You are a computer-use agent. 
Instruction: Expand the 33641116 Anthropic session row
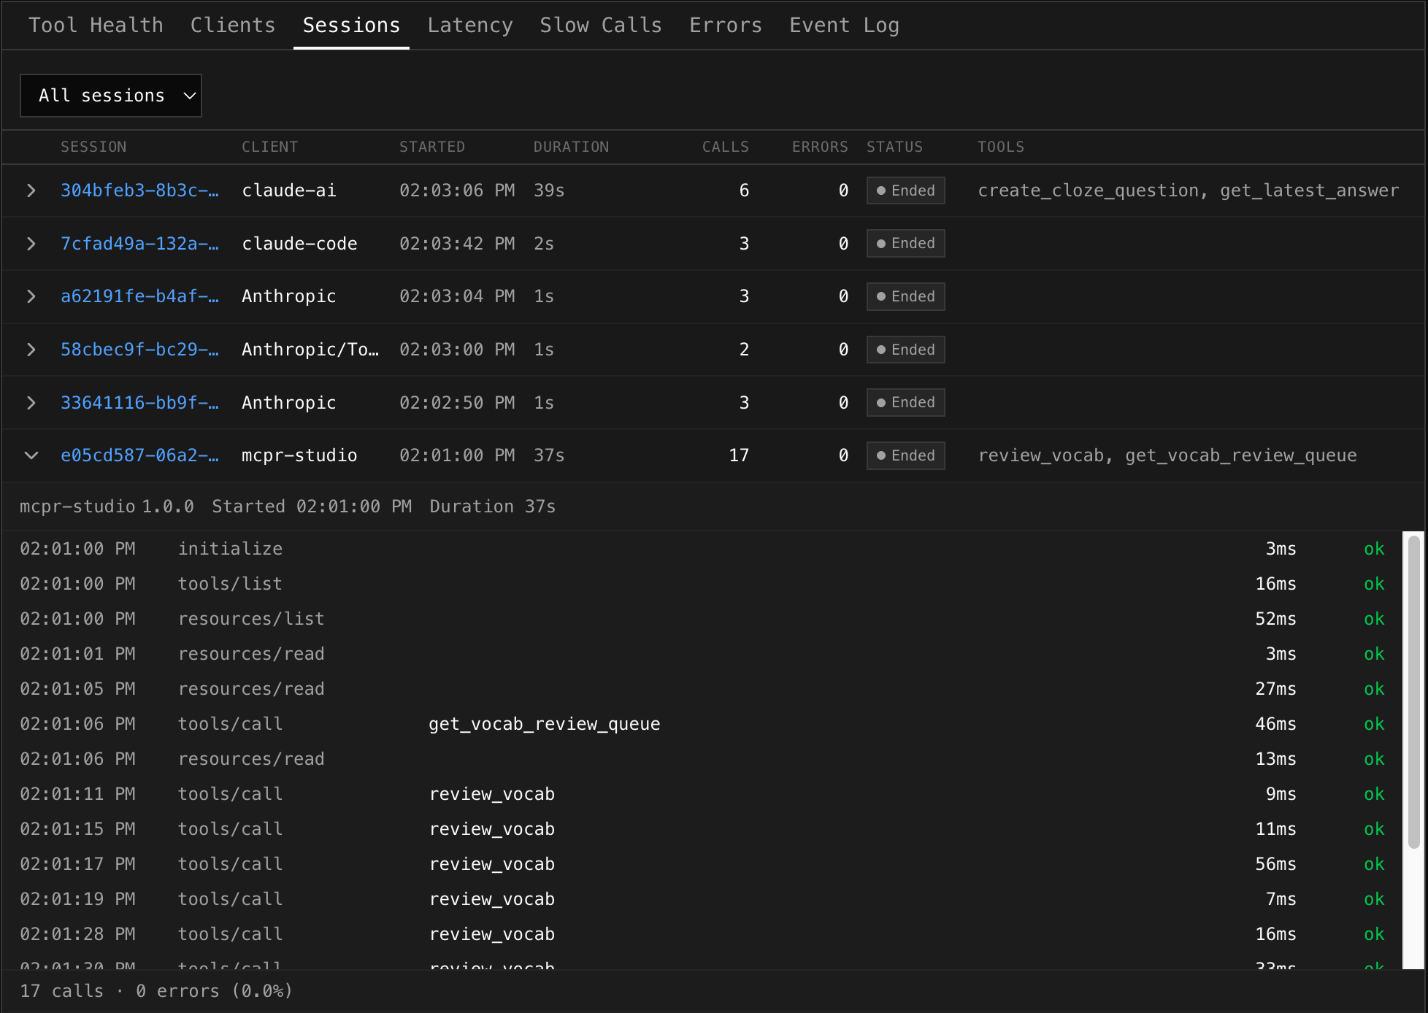click(31, 402)
